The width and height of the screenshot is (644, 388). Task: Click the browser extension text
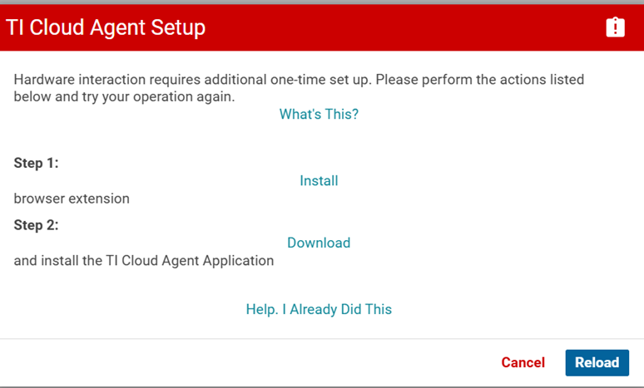click(x=72, y=199)
